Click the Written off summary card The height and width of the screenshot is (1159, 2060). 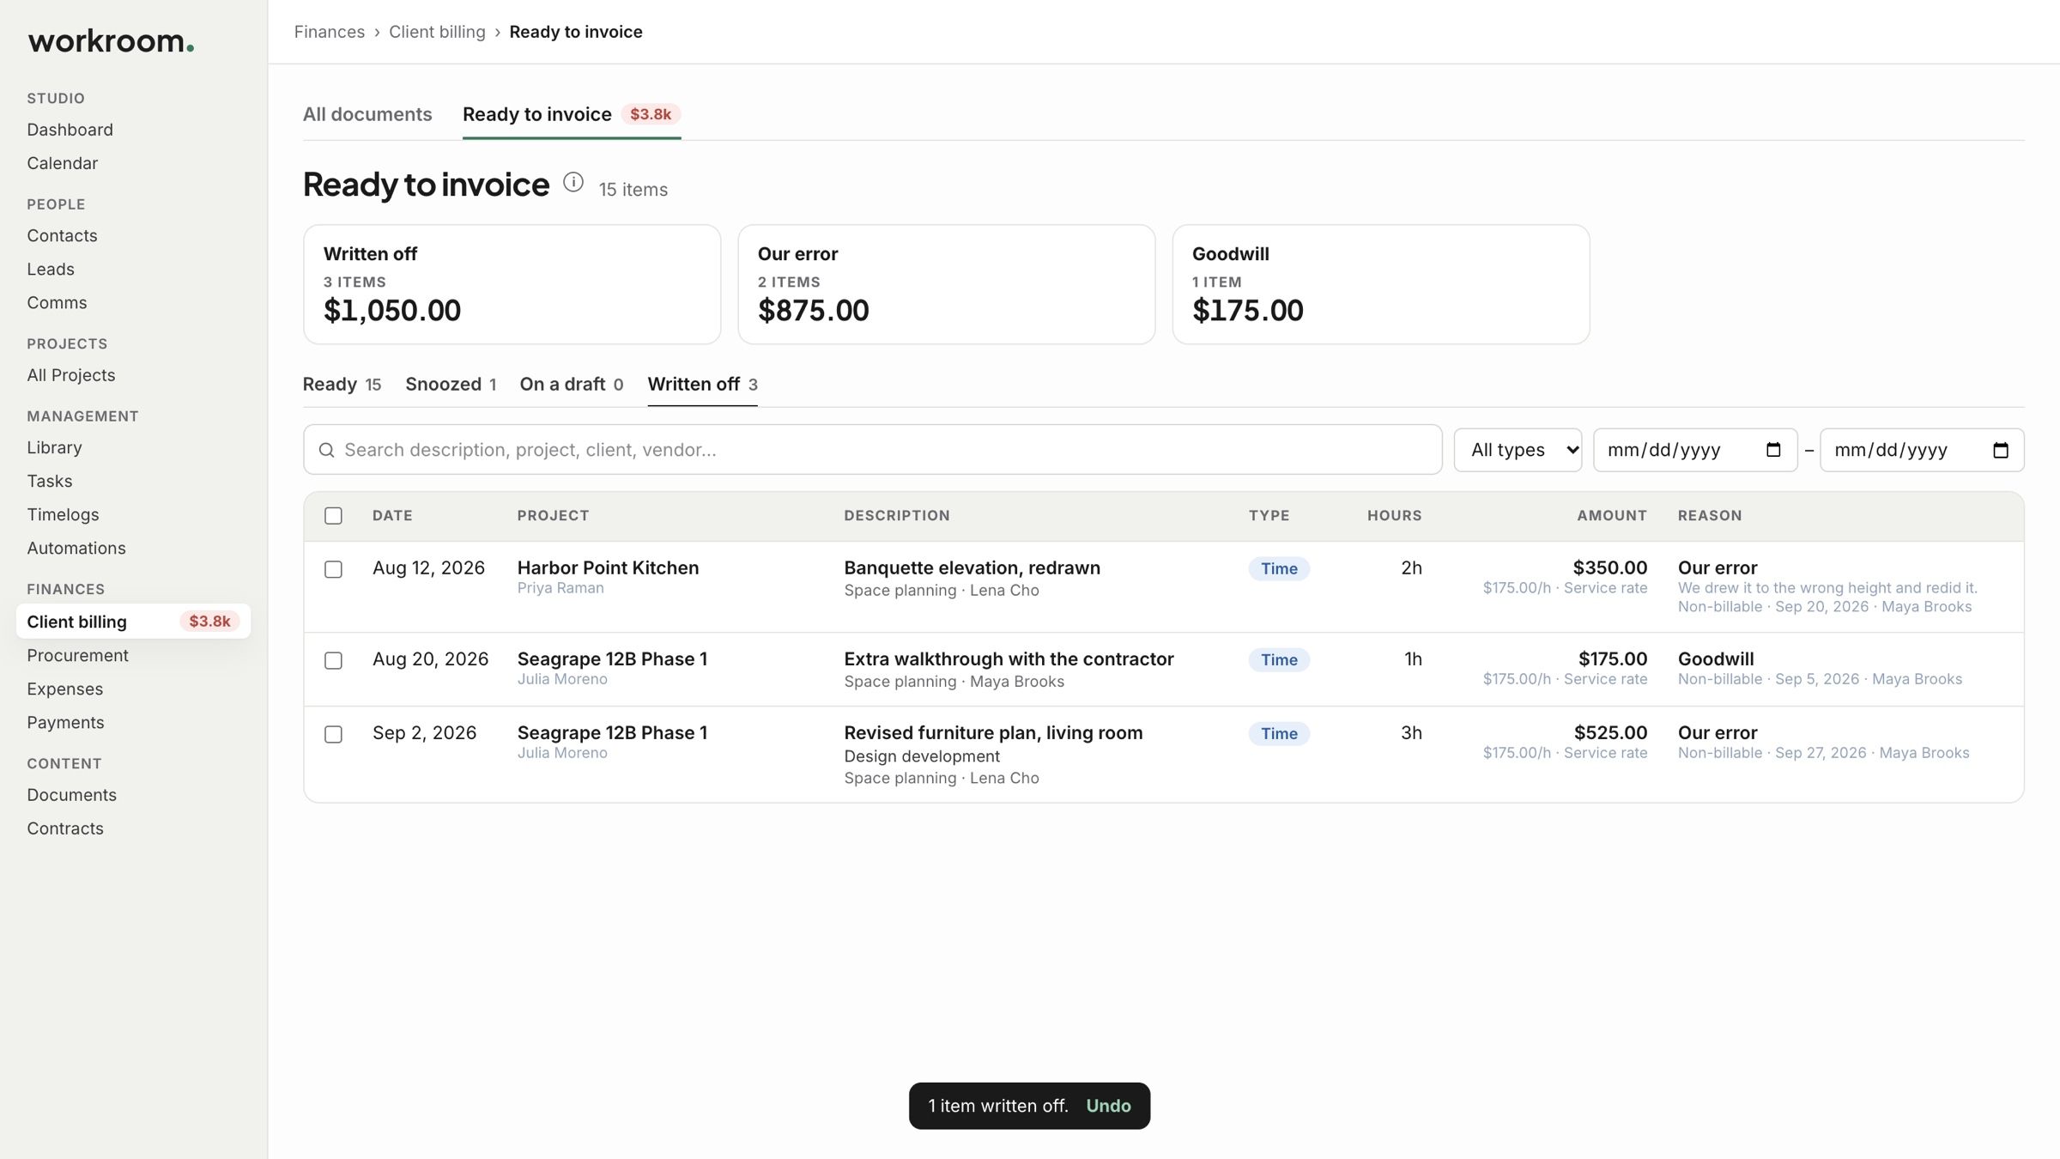click(x=512, y=284)
